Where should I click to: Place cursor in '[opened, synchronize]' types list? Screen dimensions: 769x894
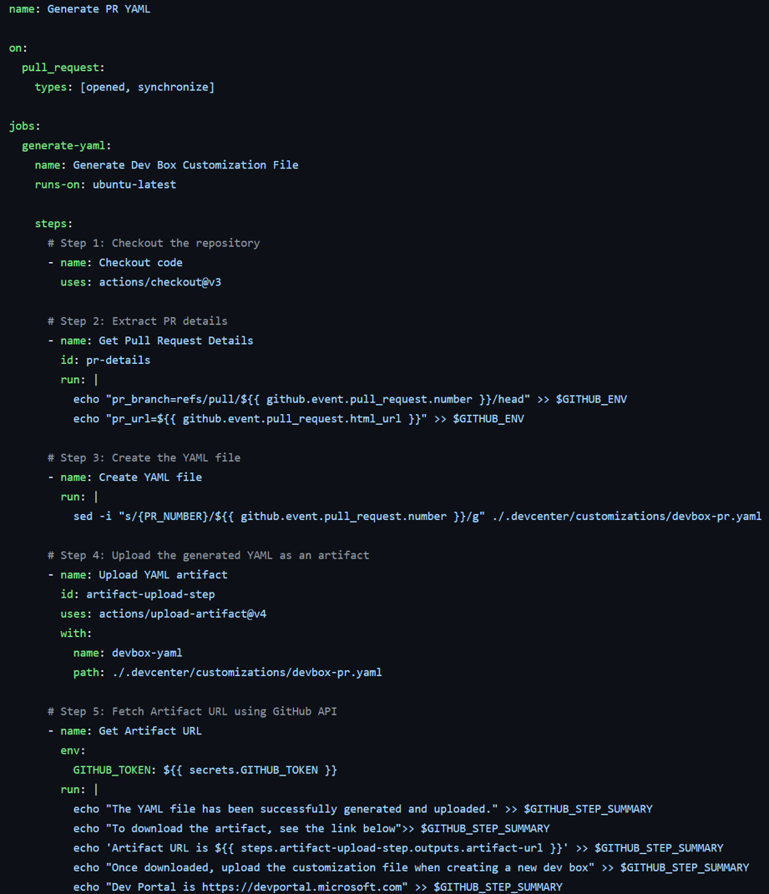pyautogui.click(x=147, y=88)
